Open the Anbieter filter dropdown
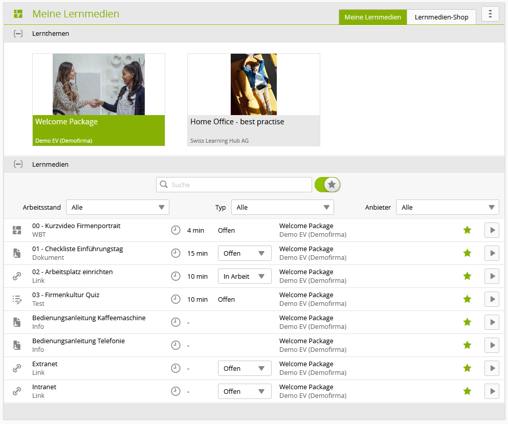508x424 pixels. [447, 207]
